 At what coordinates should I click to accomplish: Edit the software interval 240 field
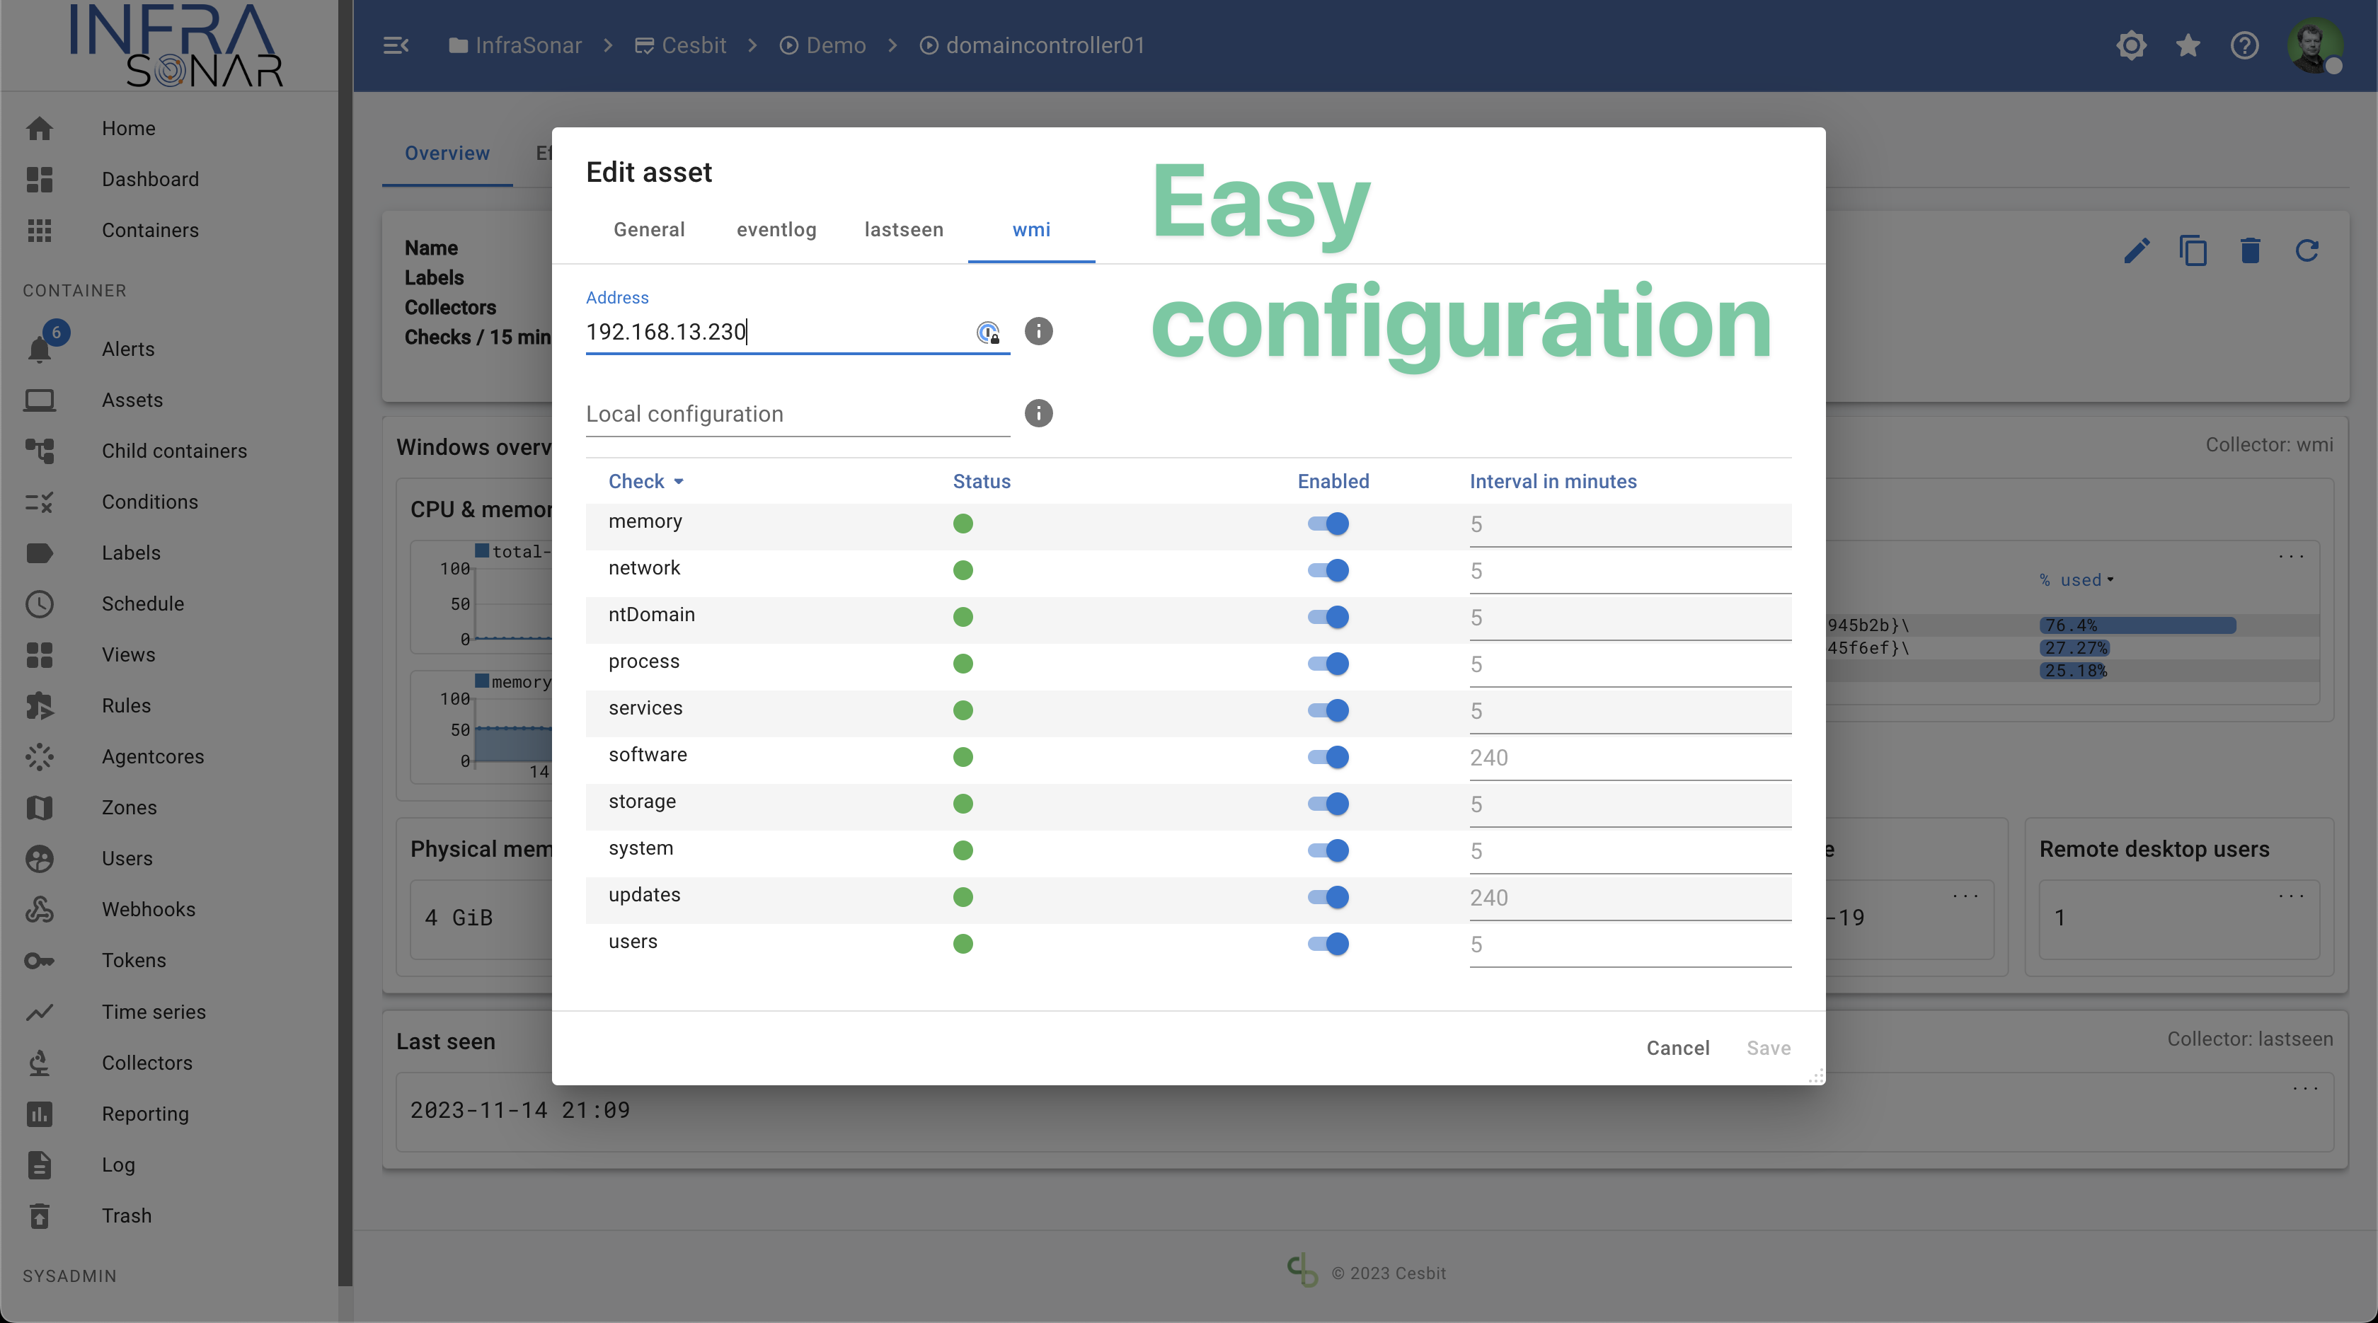click(x=1629, y=758)
